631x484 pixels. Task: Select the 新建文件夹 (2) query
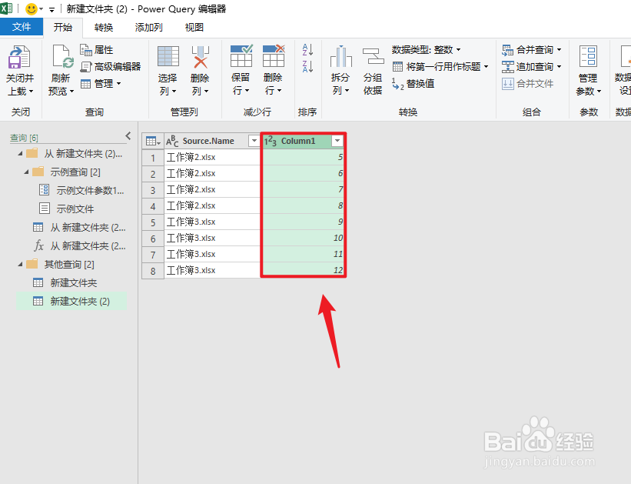coord(71,301)
